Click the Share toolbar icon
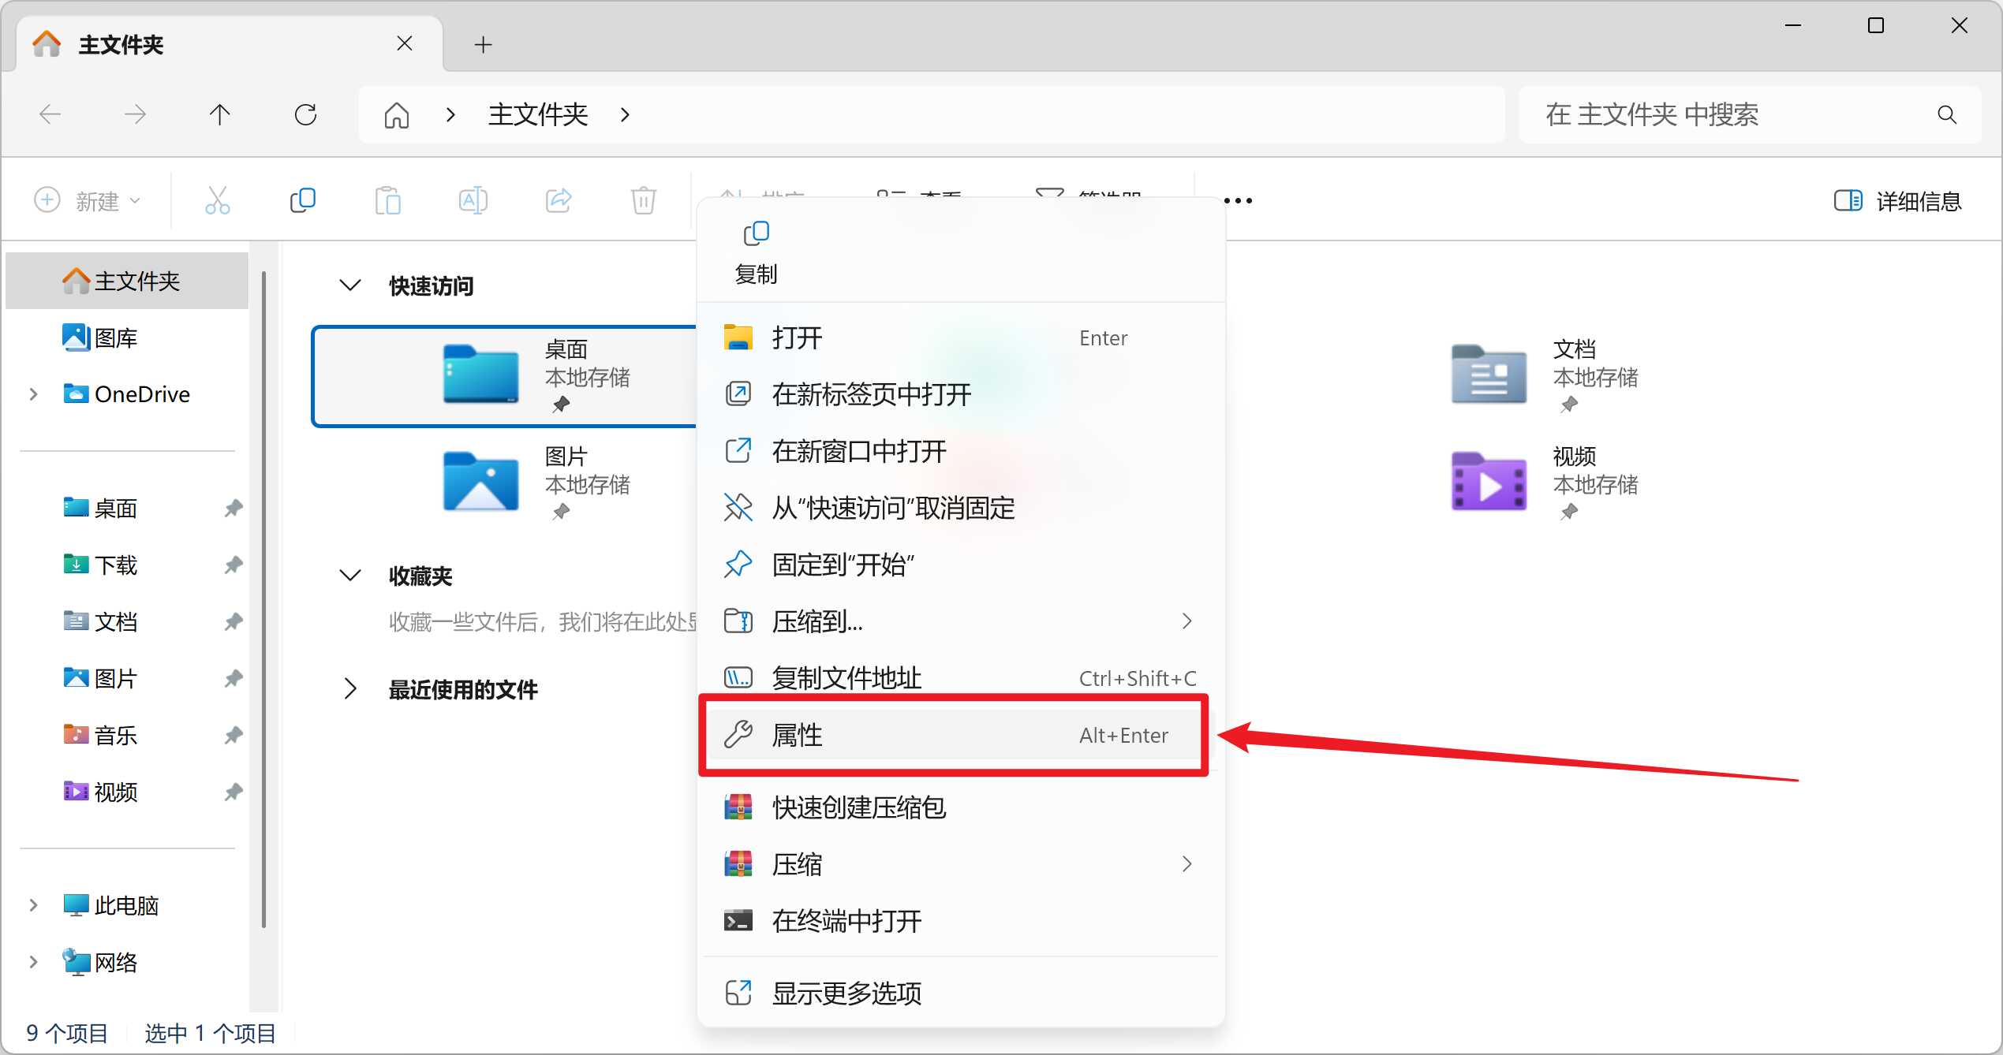The height and width of the screenshot is (1055, 2003). click(558, 200)
